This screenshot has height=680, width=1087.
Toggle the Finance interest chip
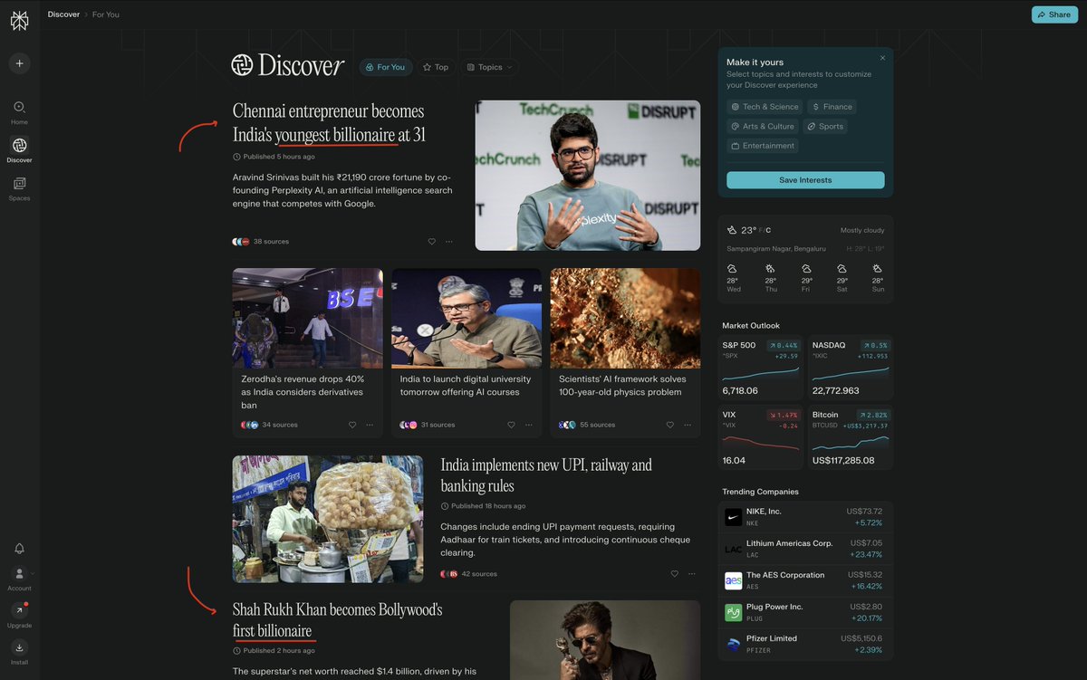832,107
